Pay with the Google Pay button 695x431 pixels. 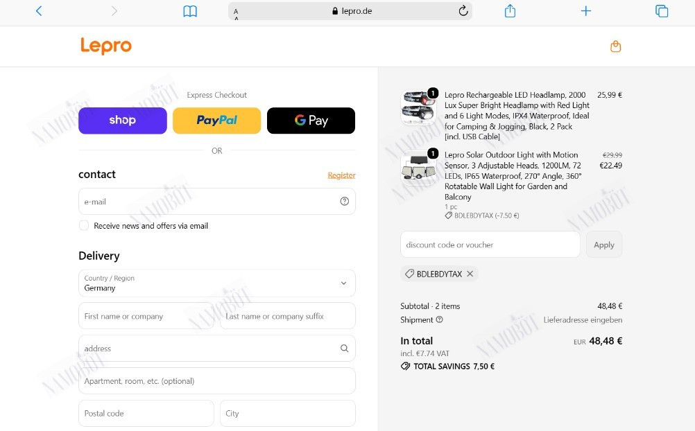311,121
